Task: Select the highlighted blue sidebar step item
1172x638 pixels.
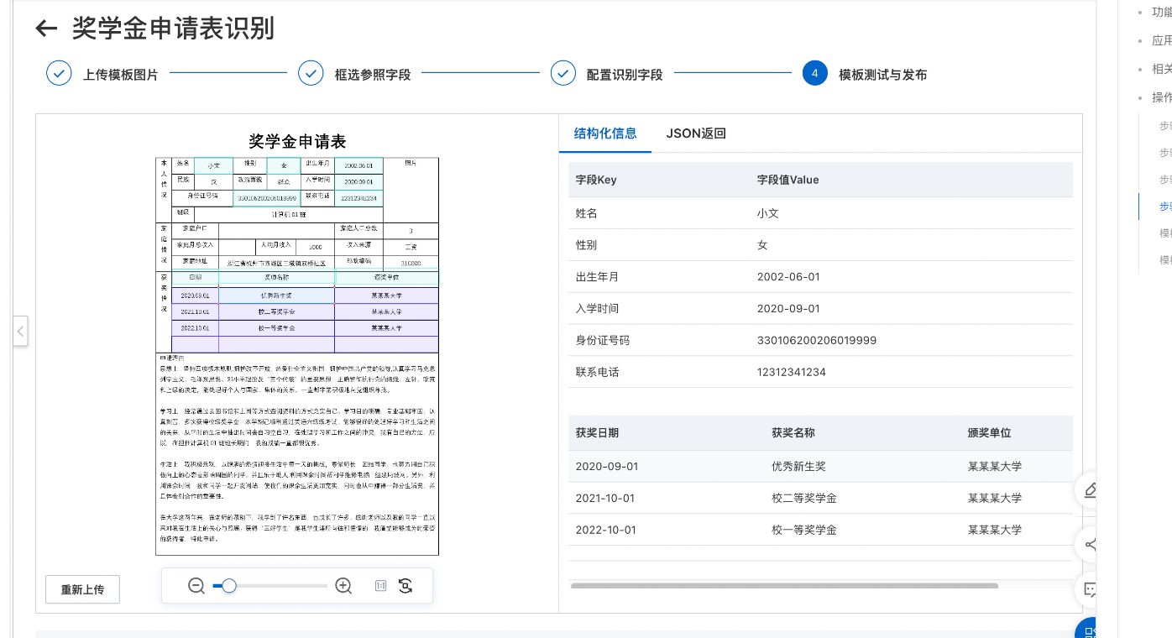Action: pos(1164,206)
